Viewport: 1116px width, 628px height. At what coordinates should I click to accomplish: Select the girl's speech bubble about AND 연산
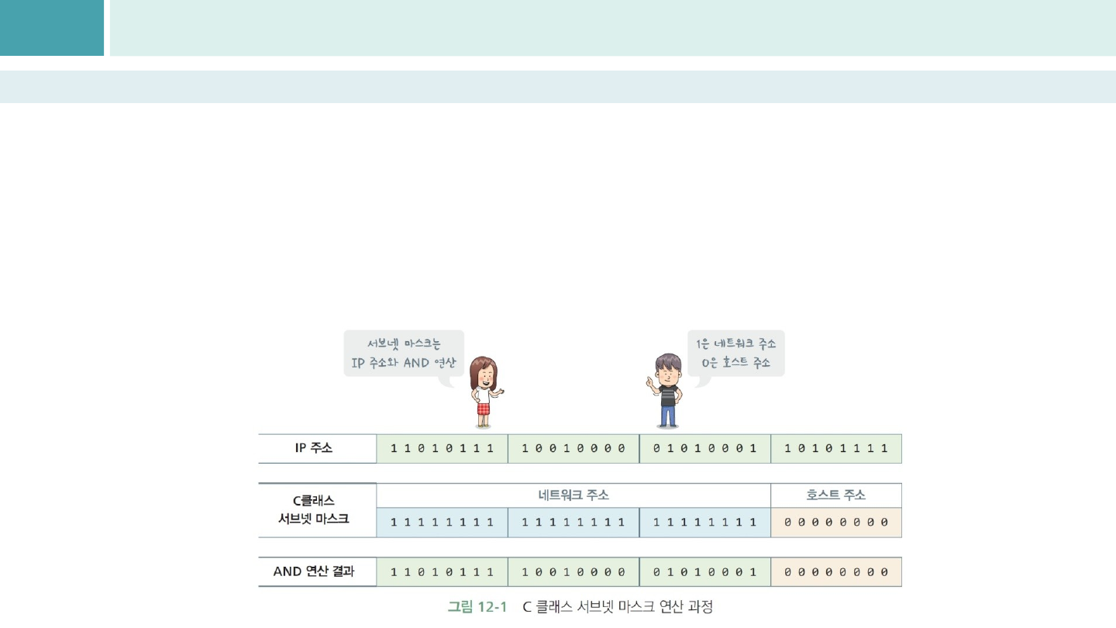403,354
